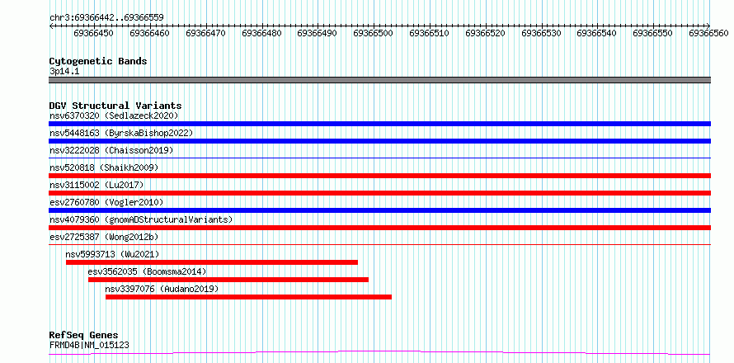Screen dimensions: 734x363
Task: Click the 69366490 ruler tick label
Action: [x=317, y=34]
